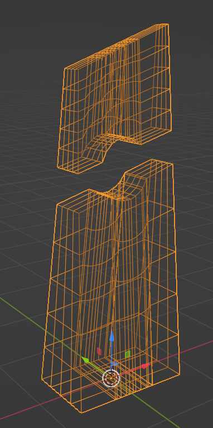Click the green Y-axis move arrow

tap(85, 360)
